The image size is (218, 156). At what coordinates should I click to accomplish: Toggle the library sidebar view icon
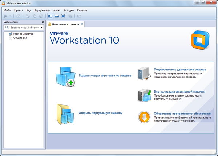click(50, 16)
